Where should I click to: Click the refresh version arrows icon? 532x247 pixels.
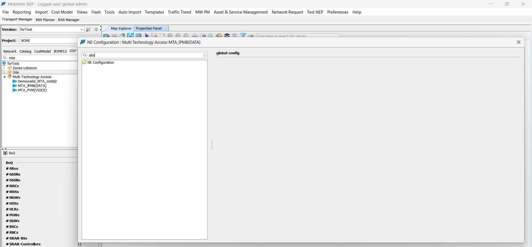click(96, 30)
